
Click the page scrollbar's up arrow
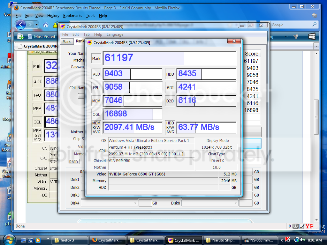click(x=316, y=54)
